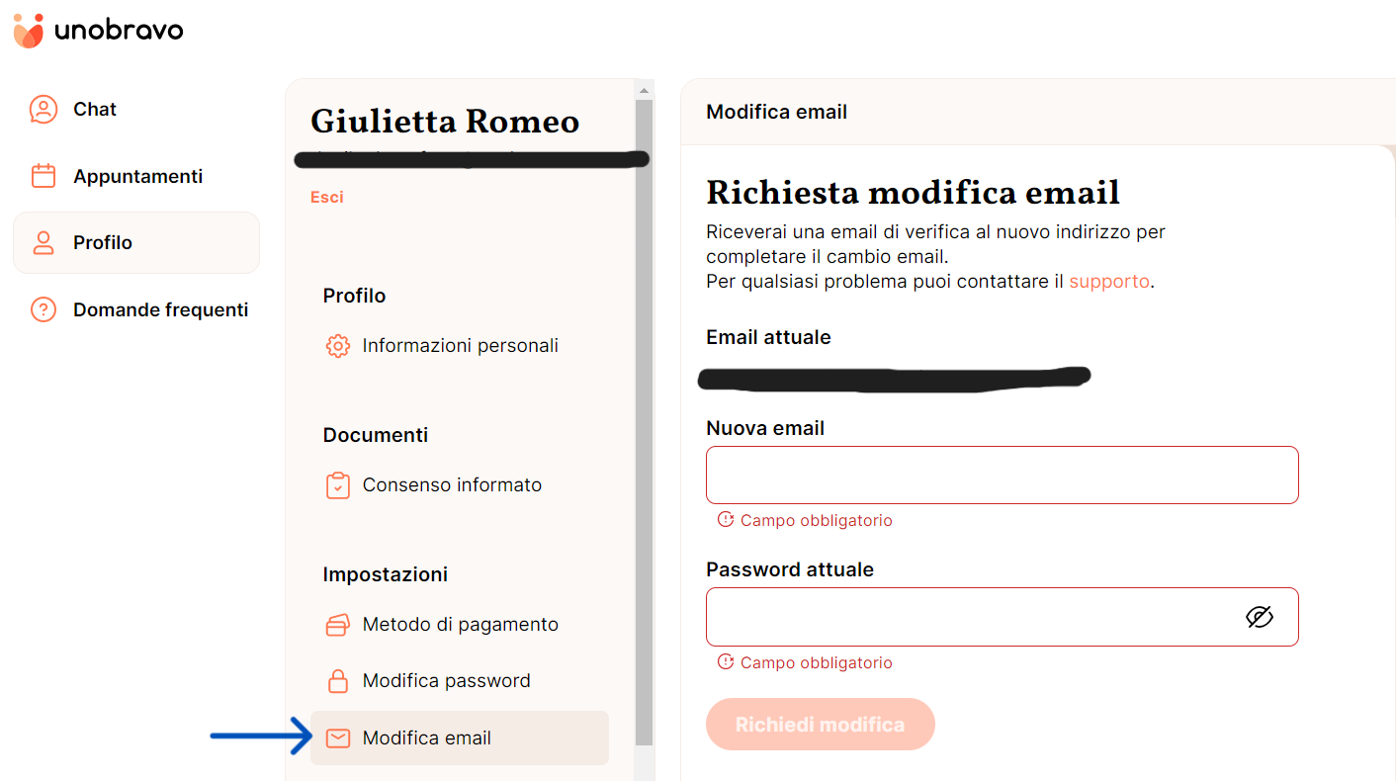Open the supporto link
The width and height of the screenshot is (1396, 781).
click(x=1108, y=281)
